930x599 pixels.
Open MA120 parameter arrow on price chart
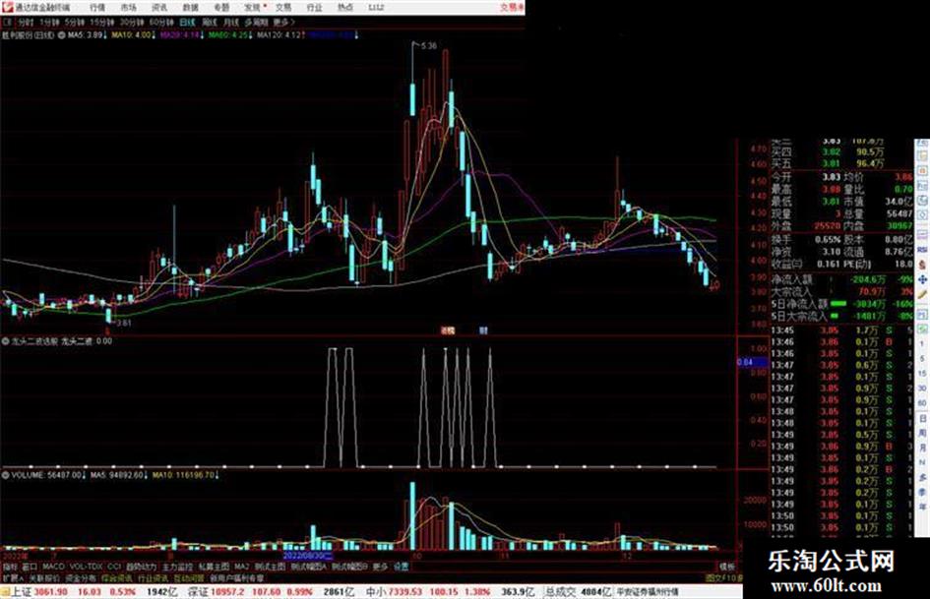pyautogui.click(x=304, y=35)
